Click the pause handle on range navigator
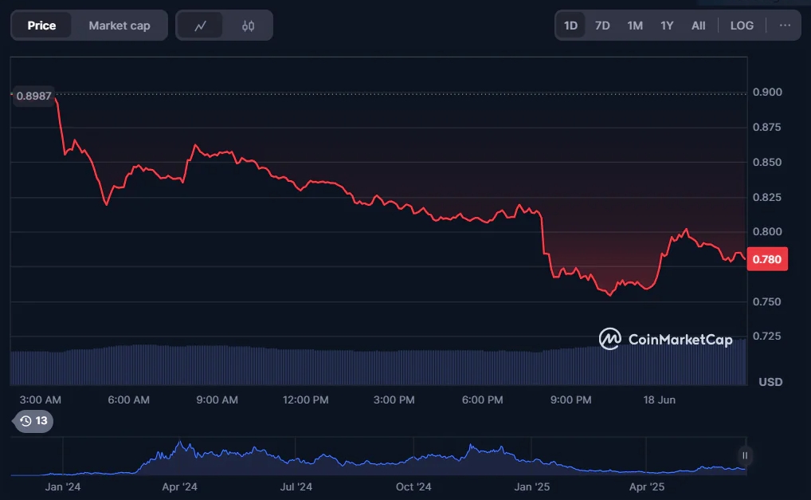This screenshot has height=500, width=811. (745, 455)
